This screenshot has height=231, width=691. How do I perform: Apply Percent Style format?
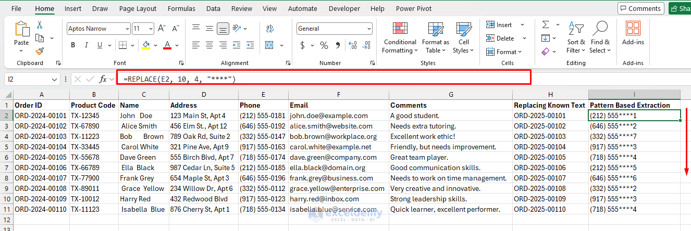coord(324,45)
